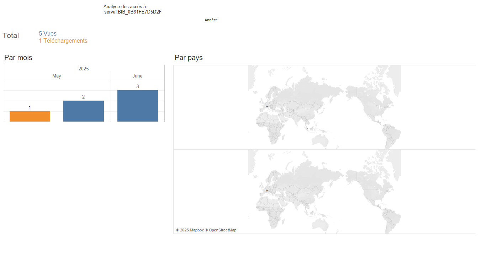Image resolution: width=486 pixels, height=273 pixels.
Task: Click the 'May' month header
Action: point(57,76)
